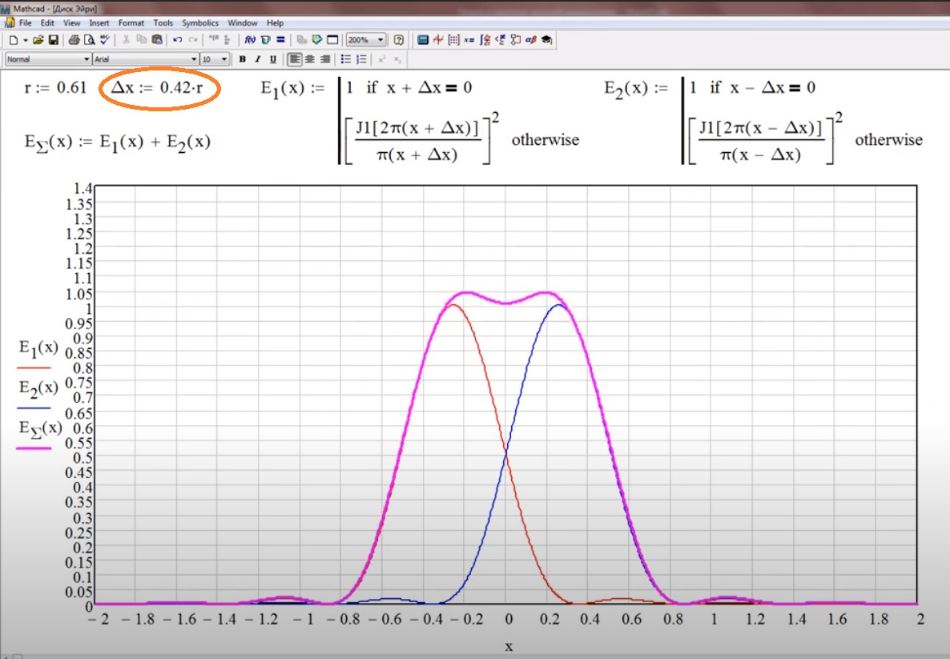Screen dimensions: 950x659
Task: Click the Insert Hyperlink icon
Action: (301, 40)
